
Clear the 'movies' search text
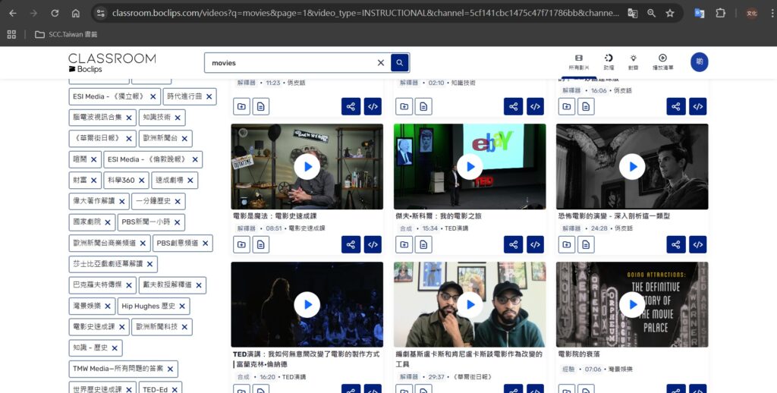click(x=381, y=63)
